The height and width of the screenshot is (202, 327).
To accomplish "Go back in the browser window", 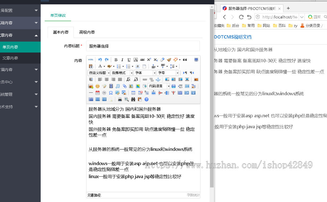I will pyautogui.click(x=225, y=17).
